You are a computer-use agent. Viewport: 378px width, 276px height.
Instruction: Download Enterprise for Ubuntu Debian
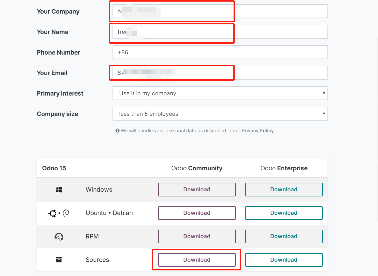pyautogui.click(x=284, y=213)
